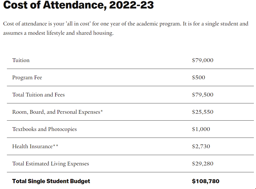Screen dimensions: 256x189
Task: Click the $2,730 health insurance amount
Action: tap(201, 146)
